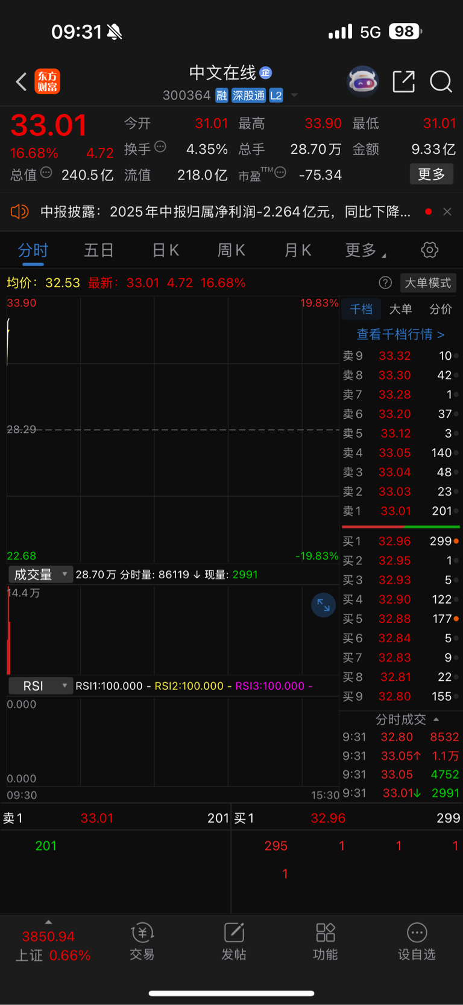The width and height of the screenshot is (463, 1005).
Task: Tap the cellular signal bars icon
Action: tap(341, 32)
